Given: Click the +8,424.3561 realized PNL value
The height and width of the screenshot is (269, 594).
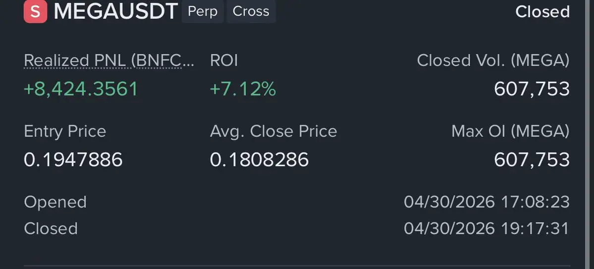Looking at the screenshot, I should pos(81,89).
